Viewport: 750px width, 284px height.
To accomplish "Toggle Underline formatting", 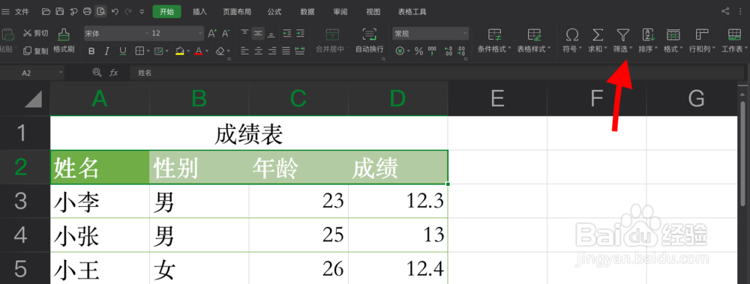I will pyautogui.click(x=122, y=51).
